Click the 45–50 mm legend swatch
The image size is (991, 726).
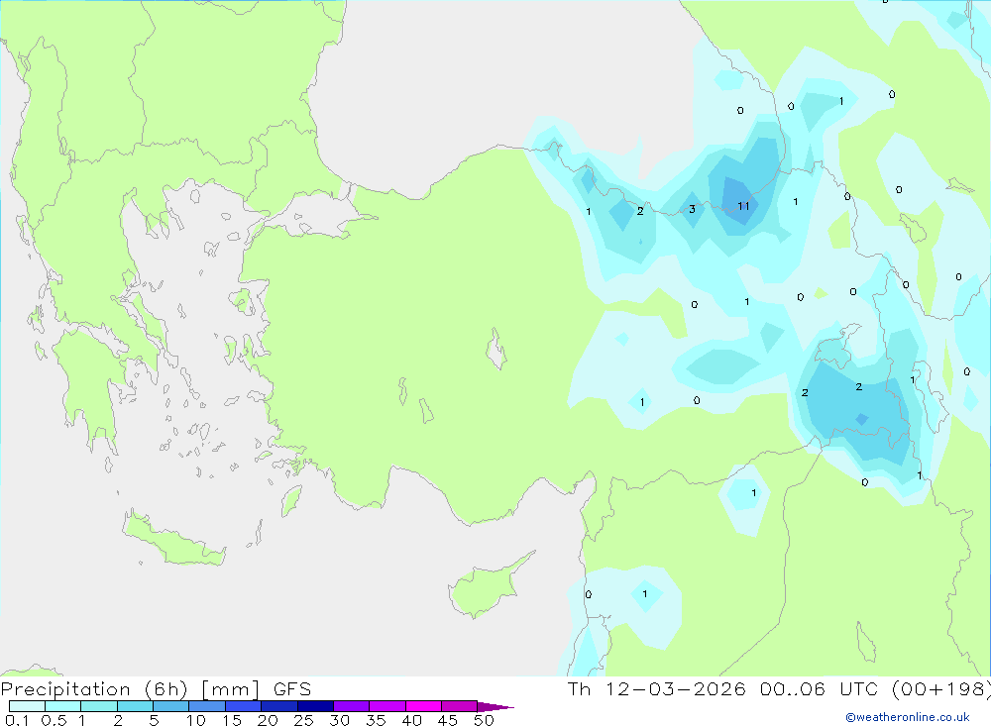(459, 706)
